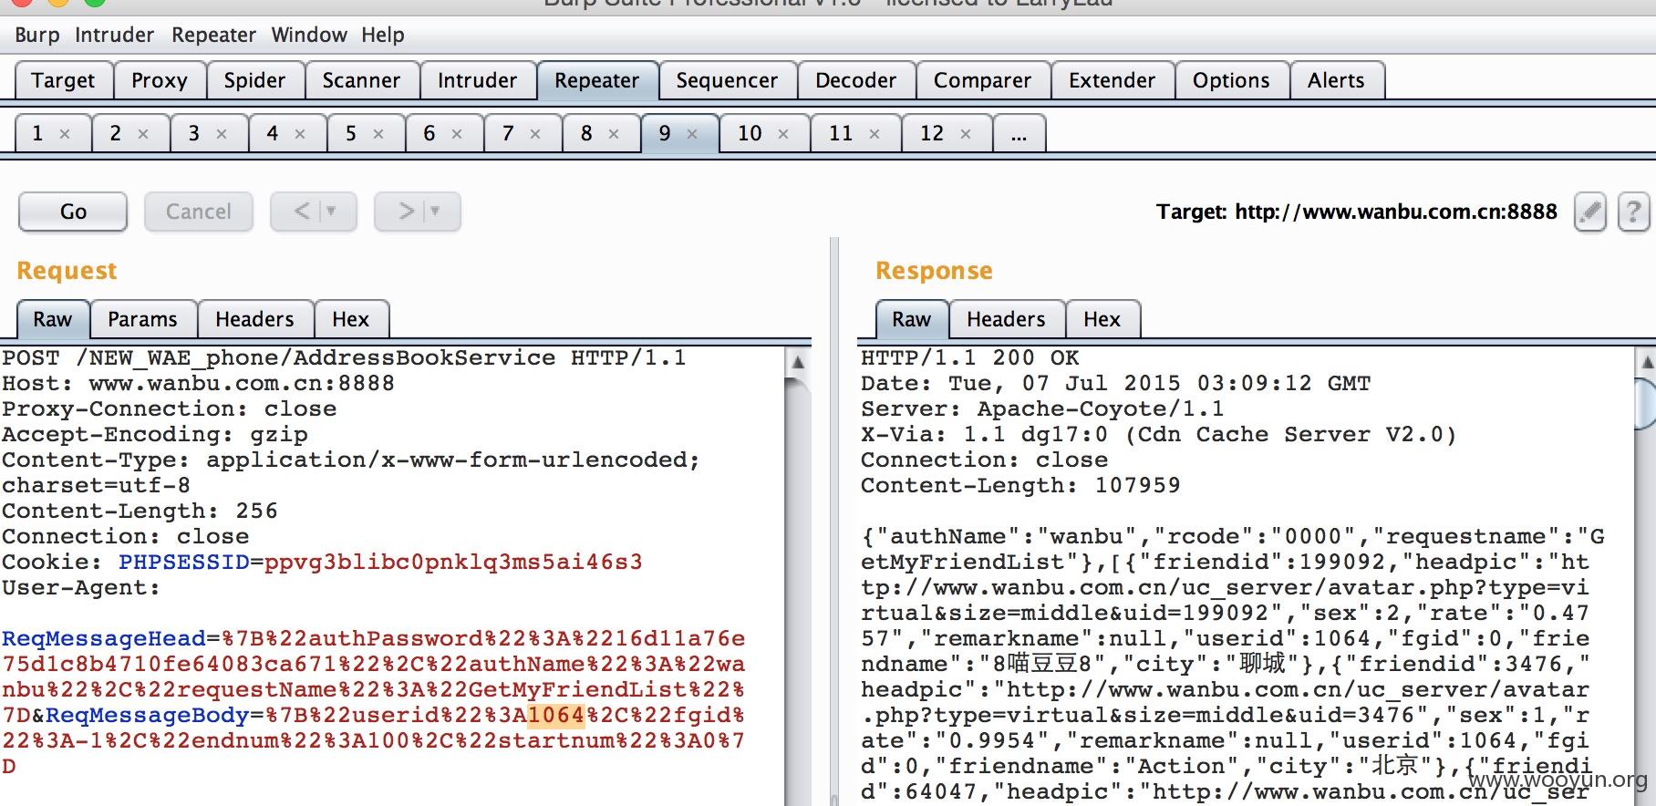This screenshot has height=806, width=1656.
Task: Open the Intruder menu
Action: click(x=114, y=35)
